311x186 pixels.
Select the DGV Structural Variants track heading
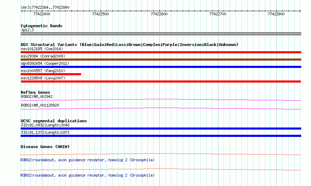click(130, 45)
